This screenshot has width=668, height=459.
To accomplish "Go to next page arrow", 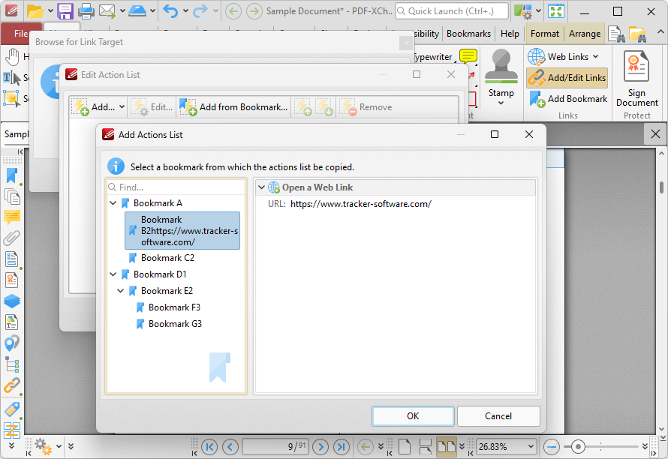I will coord(321,447).
